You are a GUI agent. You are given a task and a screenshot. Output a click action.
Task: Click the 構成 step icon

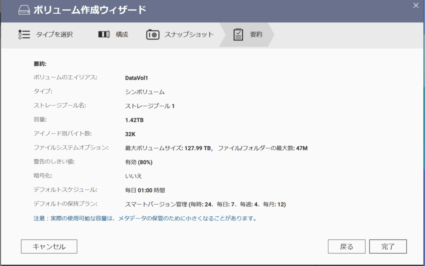(x=104, y=34)
